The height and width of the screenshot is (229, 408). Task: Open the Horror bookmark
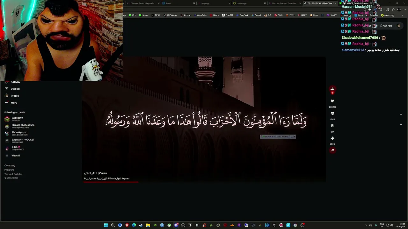tap(214, 15)
